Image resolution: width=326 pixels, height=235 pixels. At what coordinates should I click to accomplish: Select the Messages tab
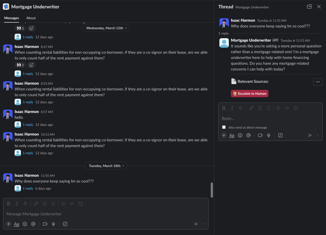tap(11, 18)
